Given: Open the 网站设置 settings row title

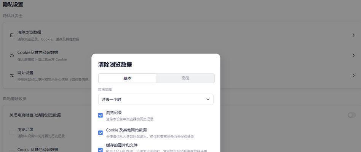Looking at the screenshot, I should pos(26,73).
